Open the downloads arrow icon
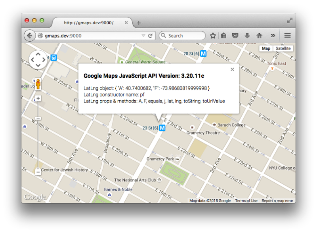The image size is (317, 233). [x=247, y=36]
